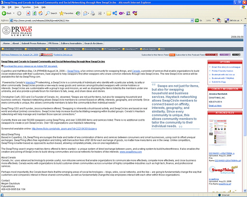
Task: Click the Yahoo Y! toolbar icon
Action: (x=122, y=13)
